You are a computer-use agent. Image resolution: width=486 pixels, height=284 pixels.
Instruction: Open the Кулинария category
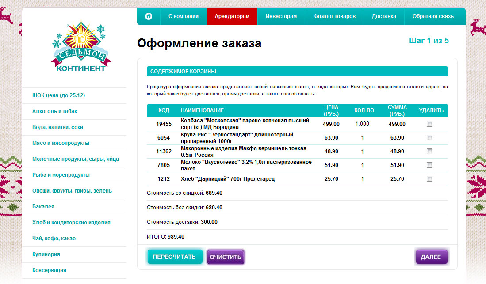tap(46, 254)
